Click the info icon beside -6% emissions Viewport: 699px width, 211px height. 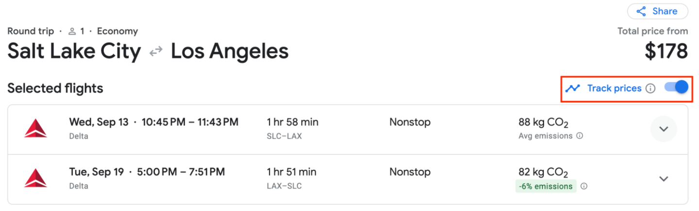pyautogui.click(x=584, y=186)
